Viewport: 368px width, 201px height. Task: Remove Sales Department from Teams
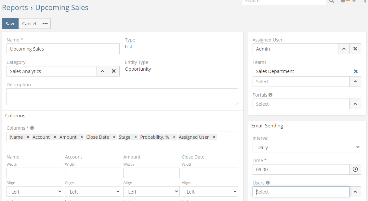tap(356, 71)
